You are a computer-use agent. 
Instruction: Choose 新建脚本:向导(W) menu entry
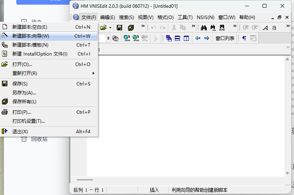49,36
